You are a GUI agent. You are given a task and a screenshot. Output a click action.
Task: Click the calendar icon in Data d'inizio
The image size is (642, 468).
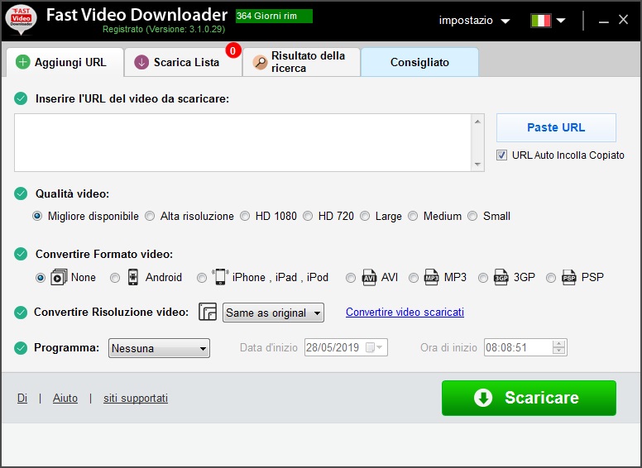(370, 348)
